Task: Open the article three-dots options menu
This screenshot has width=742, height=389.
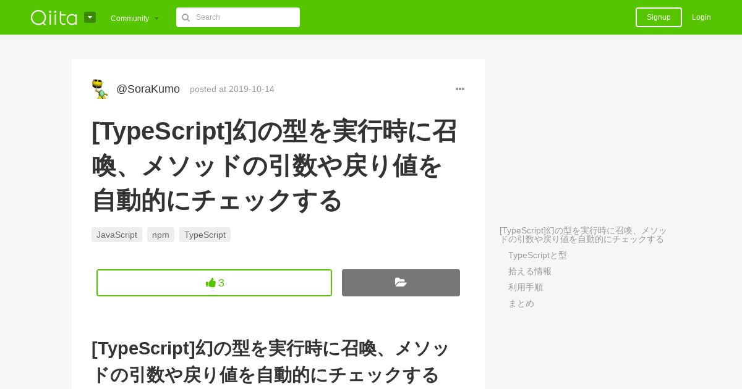Action: coord(460,89)
